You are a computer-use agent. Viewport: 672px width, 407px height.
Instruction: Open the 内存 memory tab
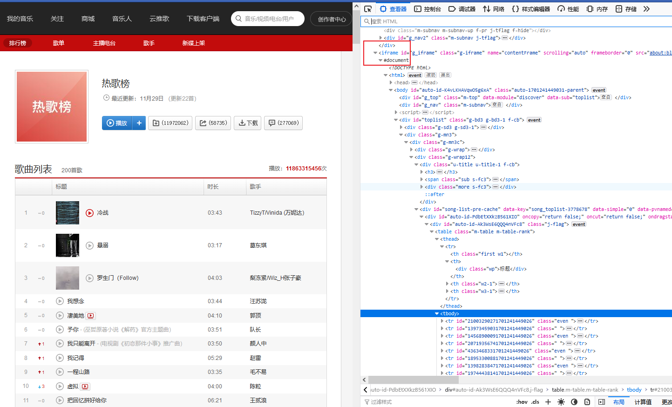(597, 9)
